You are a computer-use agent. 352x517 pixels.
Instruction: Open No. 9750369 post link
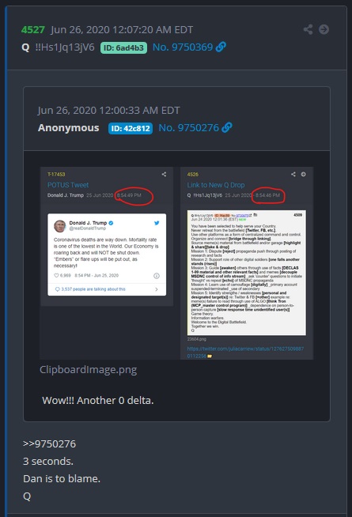tap(183, 47)
